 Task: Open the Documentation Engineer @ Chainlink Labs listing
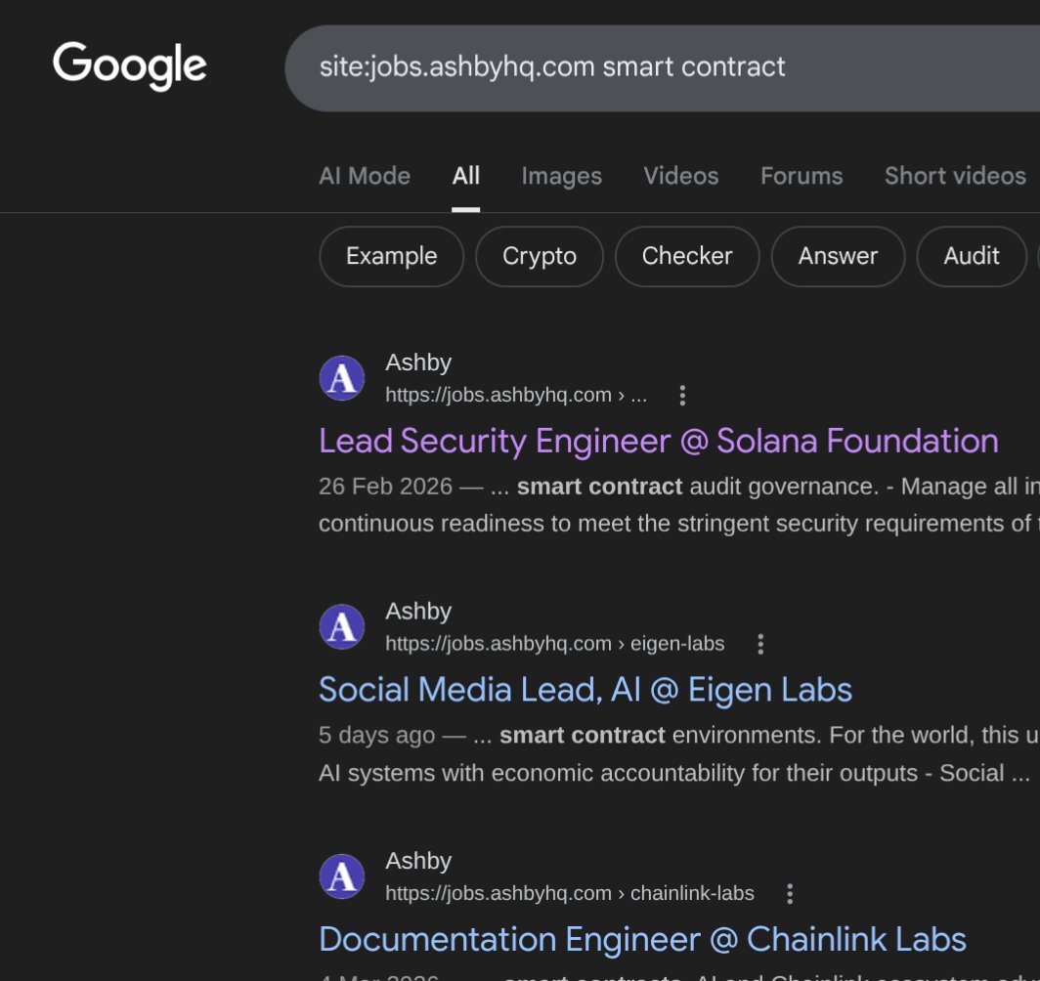(x=641, y=938)
